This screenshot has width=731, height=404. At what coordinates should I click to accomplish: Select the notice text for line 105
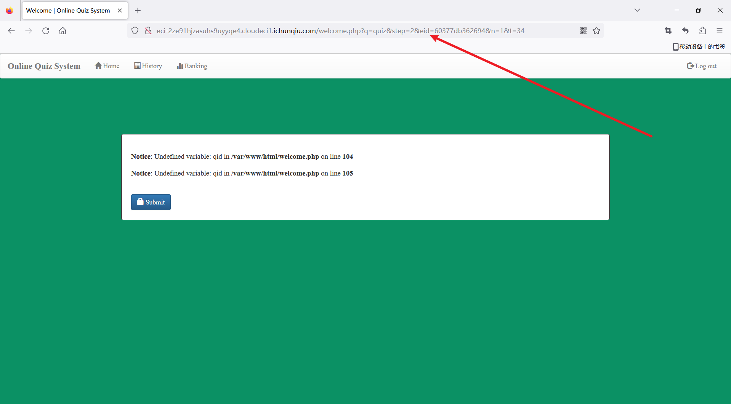(242, 173)
